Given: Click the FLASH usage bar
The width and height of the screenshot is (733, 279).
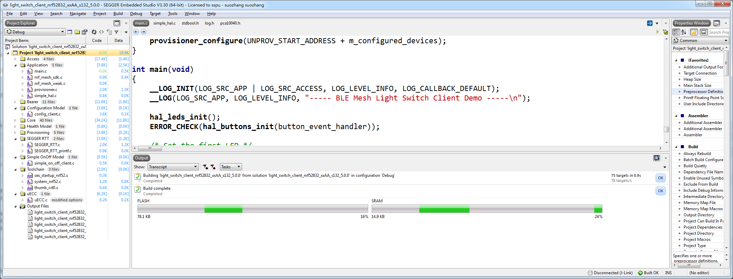Looking at the screenshot, I should click(x=253, y=209).
